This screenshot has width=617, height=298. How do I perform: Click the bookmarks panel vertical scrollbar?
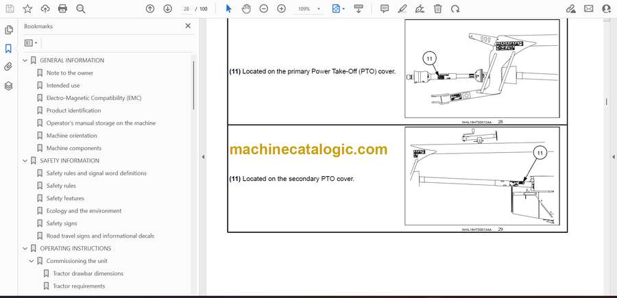(x=193, y=84)
